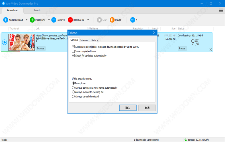The width and height of the screenshot is (225, 142).
Task: Select the Prompt me radio option
Action: click(73, 83)
